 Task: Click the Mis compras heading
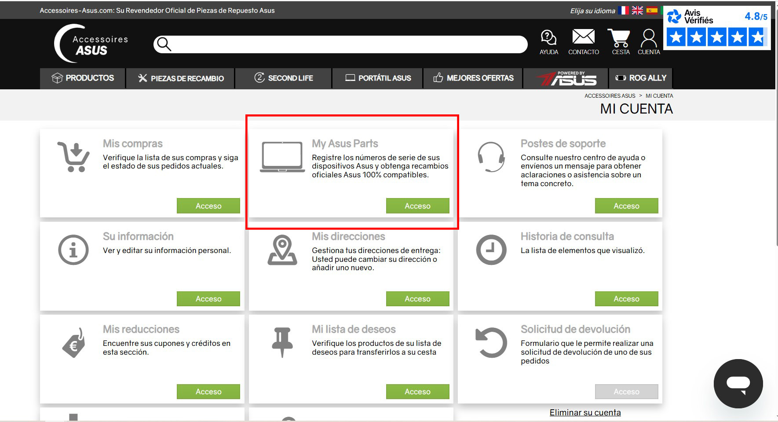point(133,143)
